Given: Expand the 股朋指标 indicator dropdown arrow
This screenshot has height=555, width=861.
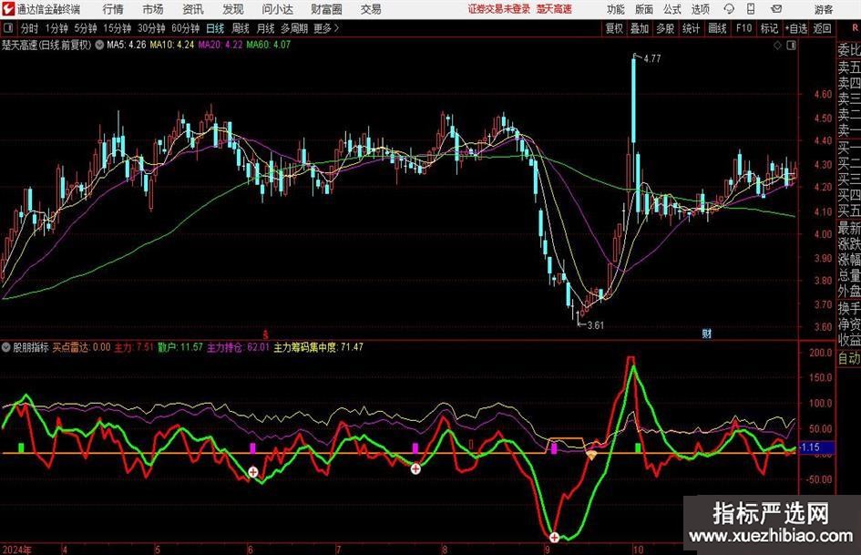Looking at the screenshot, I should click(6, 347).
